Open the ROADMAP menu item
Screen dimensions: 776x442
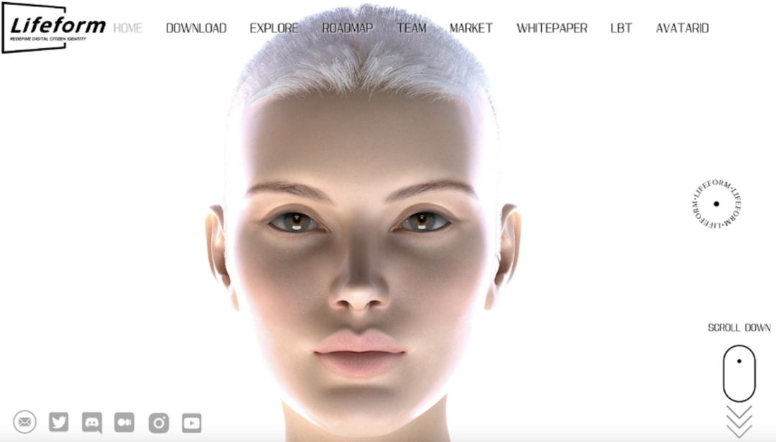[x=348, y=28]
